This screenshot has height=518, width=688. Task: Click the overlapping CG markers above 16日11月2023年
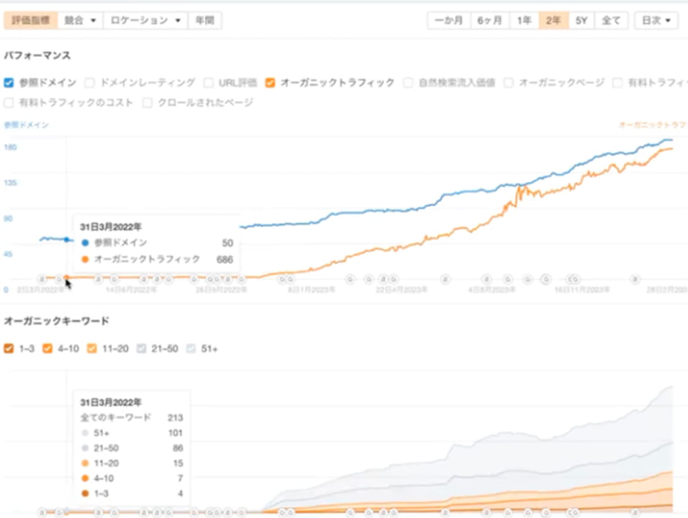click(573, 279)
